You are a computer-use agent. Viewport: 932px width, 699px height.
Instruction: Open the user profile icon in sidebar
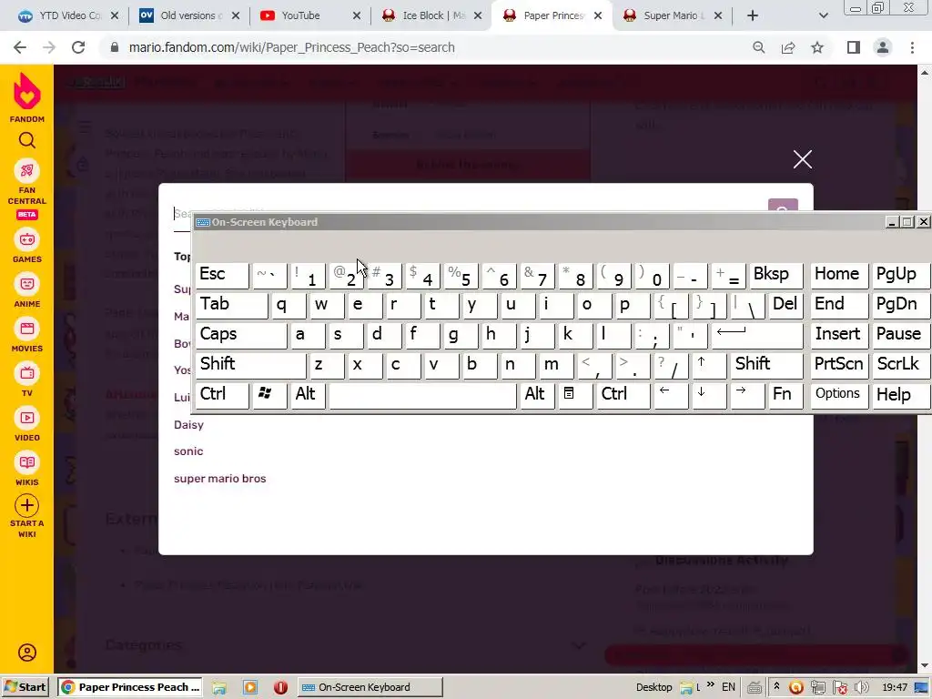pos(26,653)
